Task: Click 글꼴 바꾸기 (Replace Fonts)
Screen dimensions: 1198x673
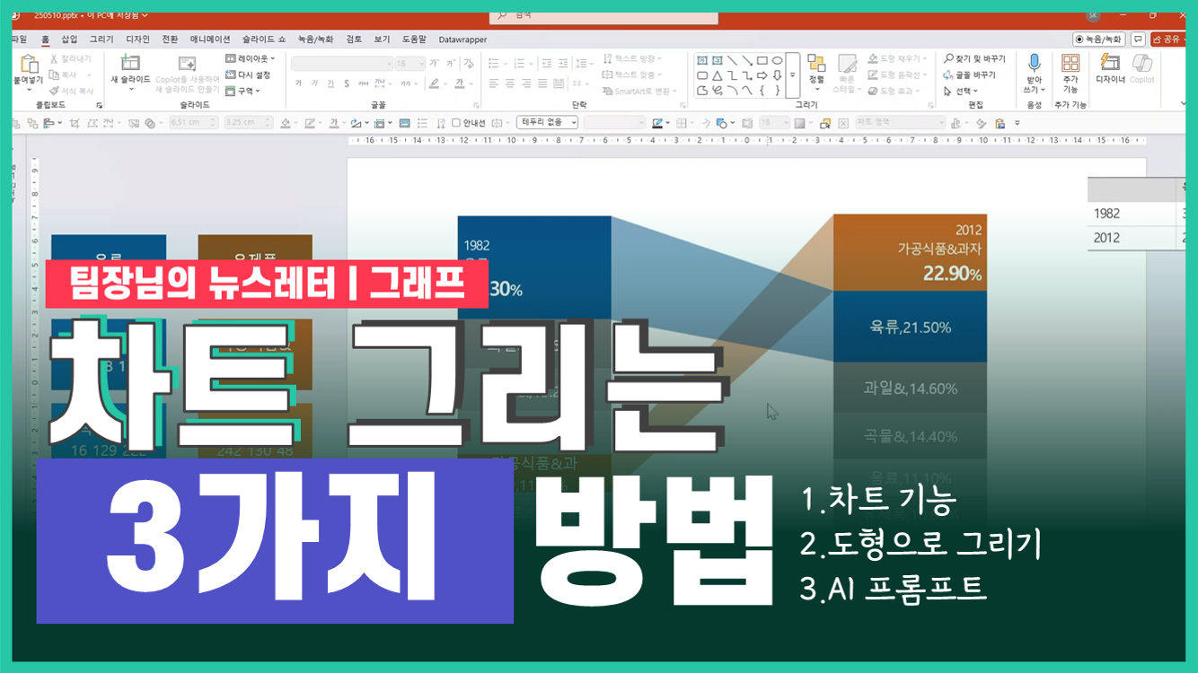Action: [969, 75]
